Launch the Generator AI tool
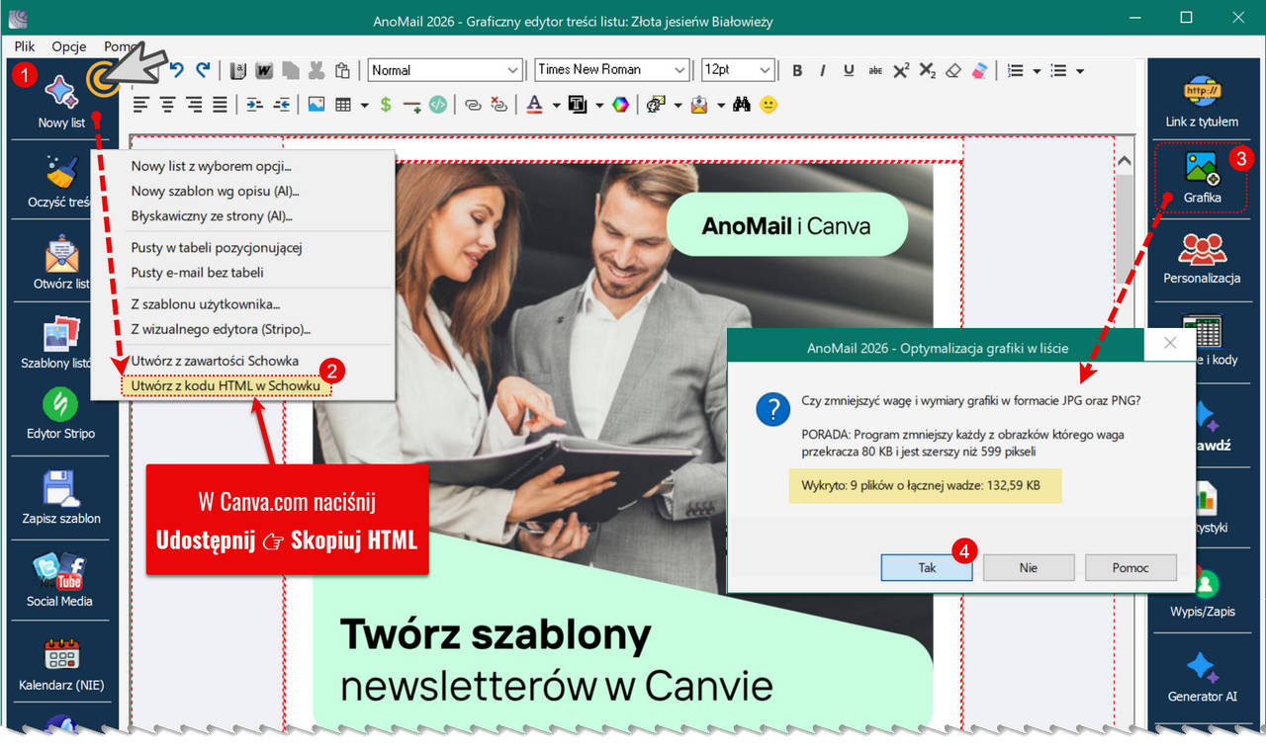The width and height of the screenshot is (1266, 748). (x=1202, y=676)
